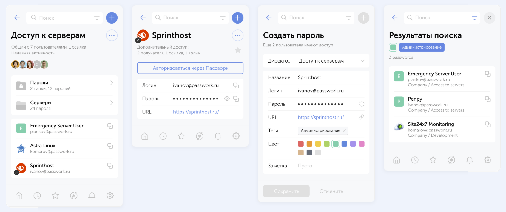Copy the login ivanov@passwork.ru in Sprinthost card
Image resolution: width=506 pixels, height=212 pixels.
click(236, 85)
